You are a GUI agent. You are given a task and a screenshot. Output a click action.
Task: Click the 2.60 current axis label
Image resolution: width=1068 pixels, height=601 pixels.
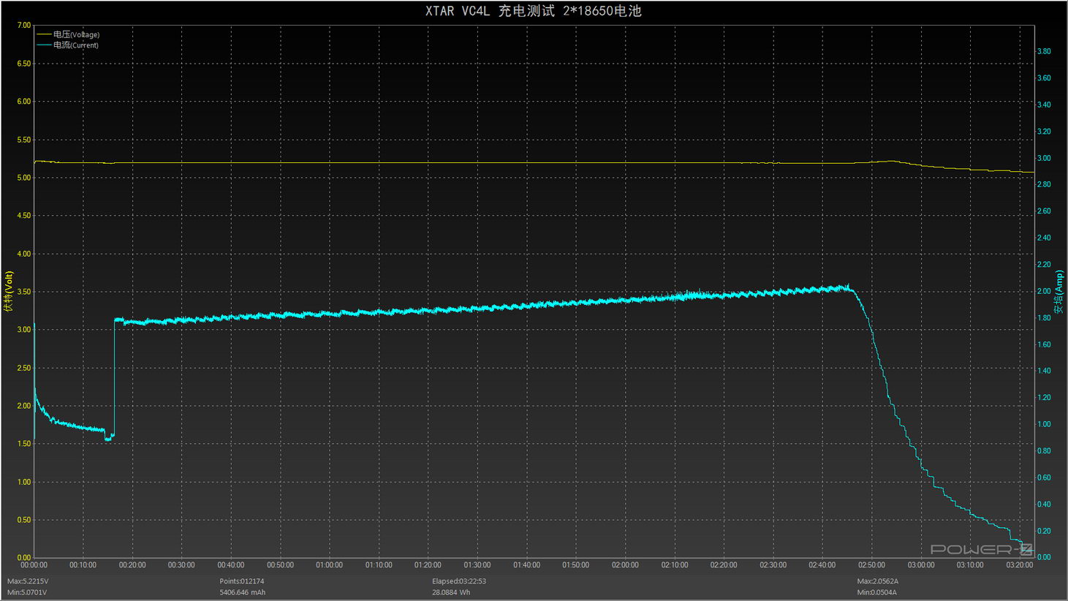coord(1044,211)
